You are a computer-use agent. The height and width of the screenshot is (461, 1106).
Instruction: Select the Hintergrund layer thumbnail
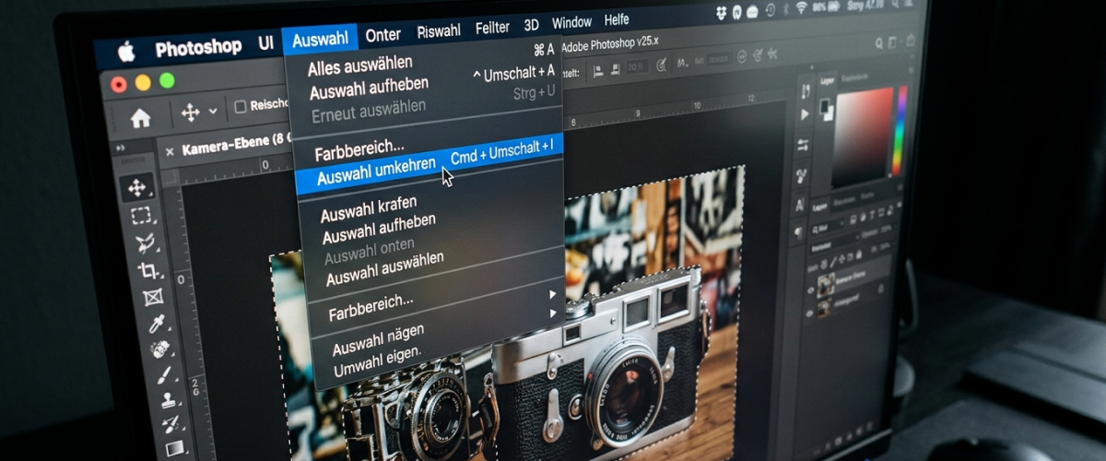tap(824, 310)
